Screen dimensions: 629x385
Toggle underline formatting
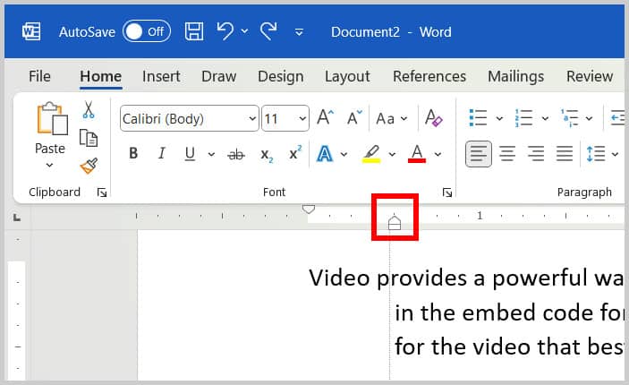(190, 154)
